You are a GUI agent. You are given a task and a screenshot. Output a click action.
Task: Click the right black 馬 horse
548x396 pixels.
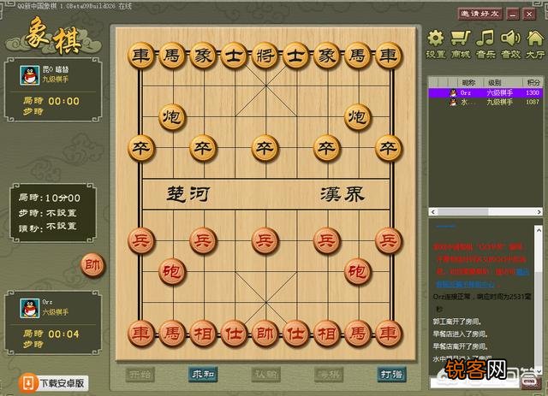pyautogui.click(x=358, y=56)
